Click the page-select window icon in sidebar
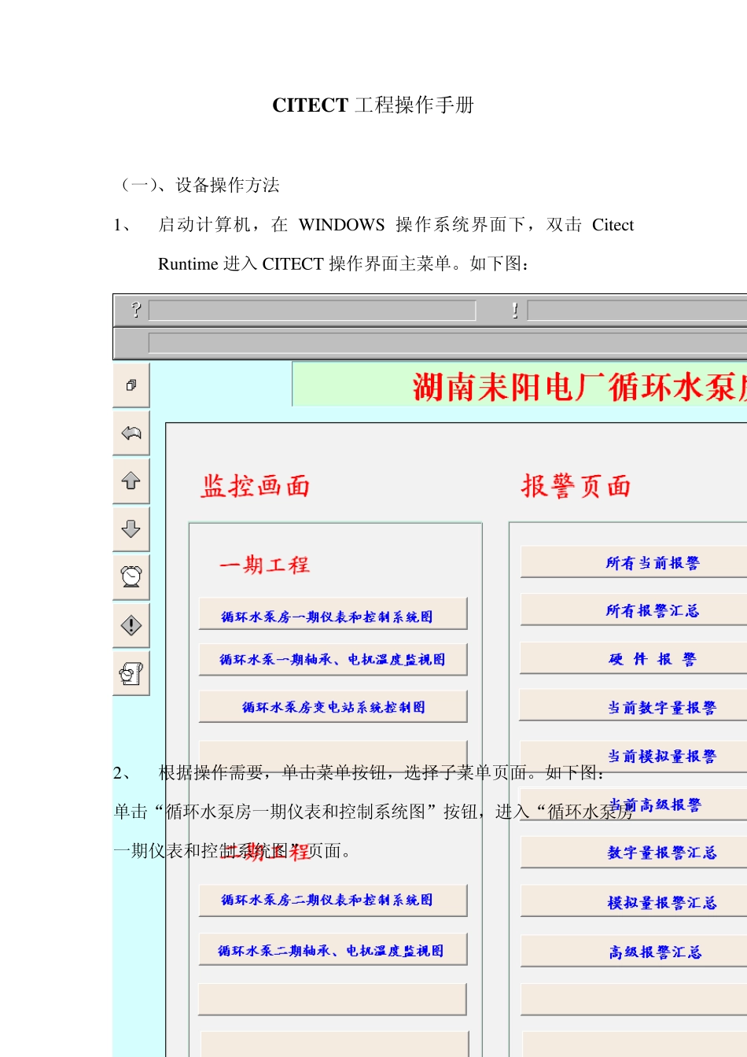Screen dimensions: 747x1057 (131, 385)
